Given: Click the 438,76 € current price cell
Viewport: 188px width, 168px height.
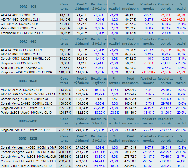Looking at the screenshot, I should (65, 161).
